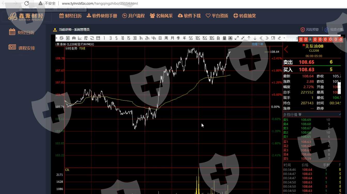
Task: Open 名师风采 in top navigation
Action: tap(161, 16)
